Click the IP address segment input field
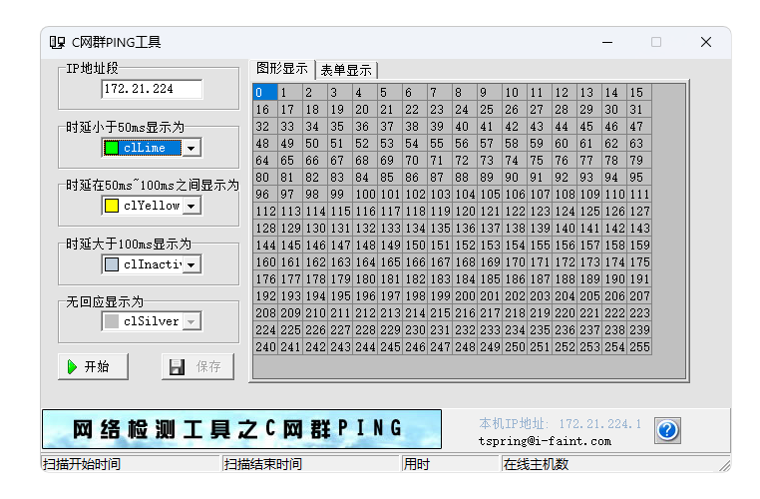This screenshot has width=760, height=499. (151, 89)
